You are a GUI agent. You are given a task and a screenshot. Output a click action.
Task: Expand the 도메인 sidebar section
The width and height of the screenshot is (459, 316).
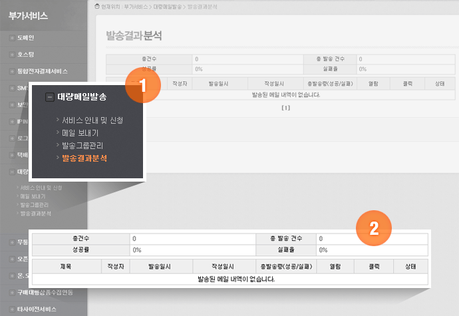tap(13, 37)
